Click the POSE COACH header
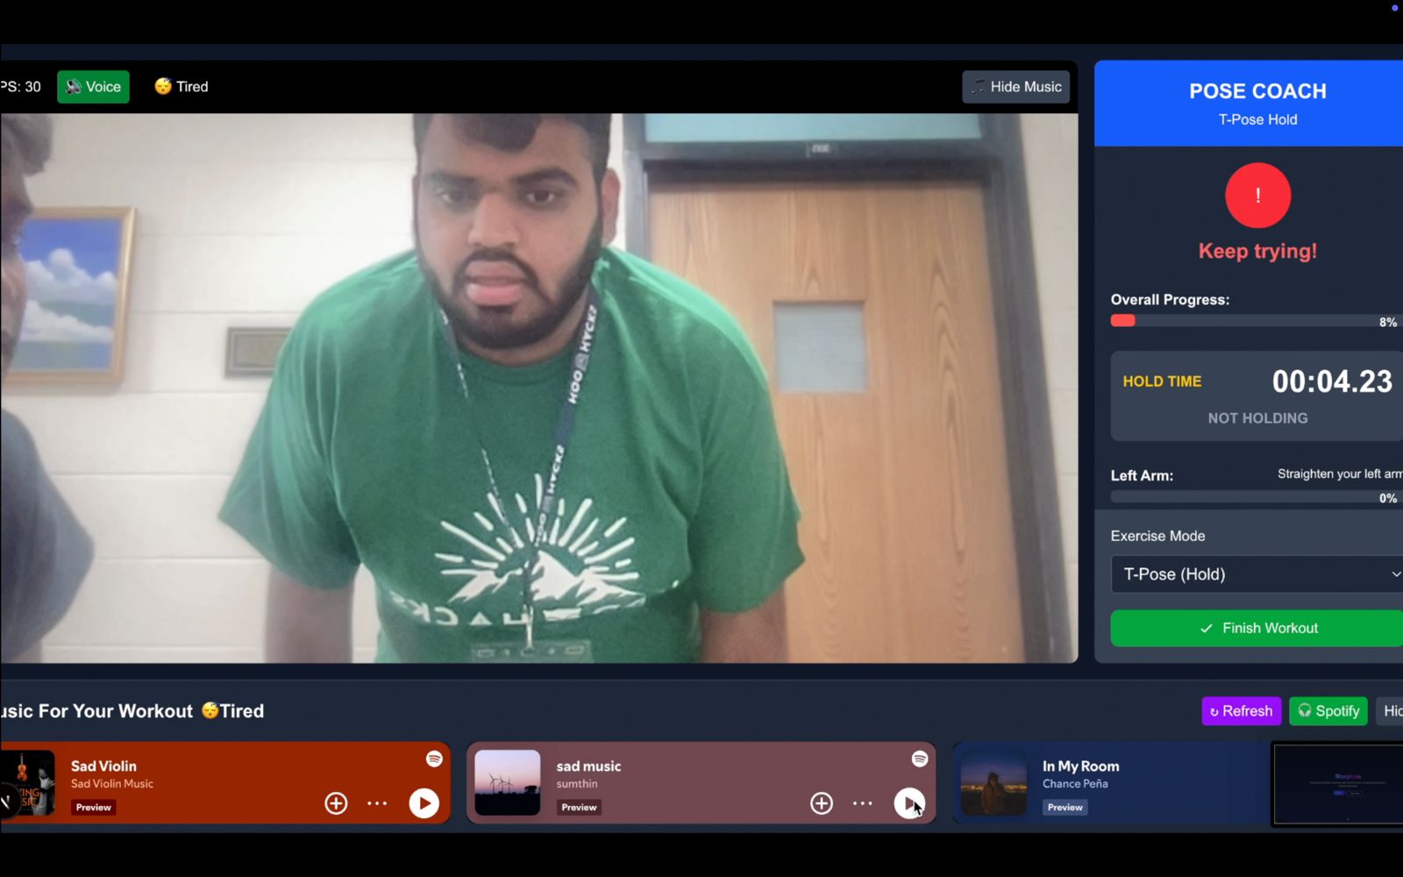Image resolution: width=1403 pixels, height=877 pixels. [x=1257, y=91]
